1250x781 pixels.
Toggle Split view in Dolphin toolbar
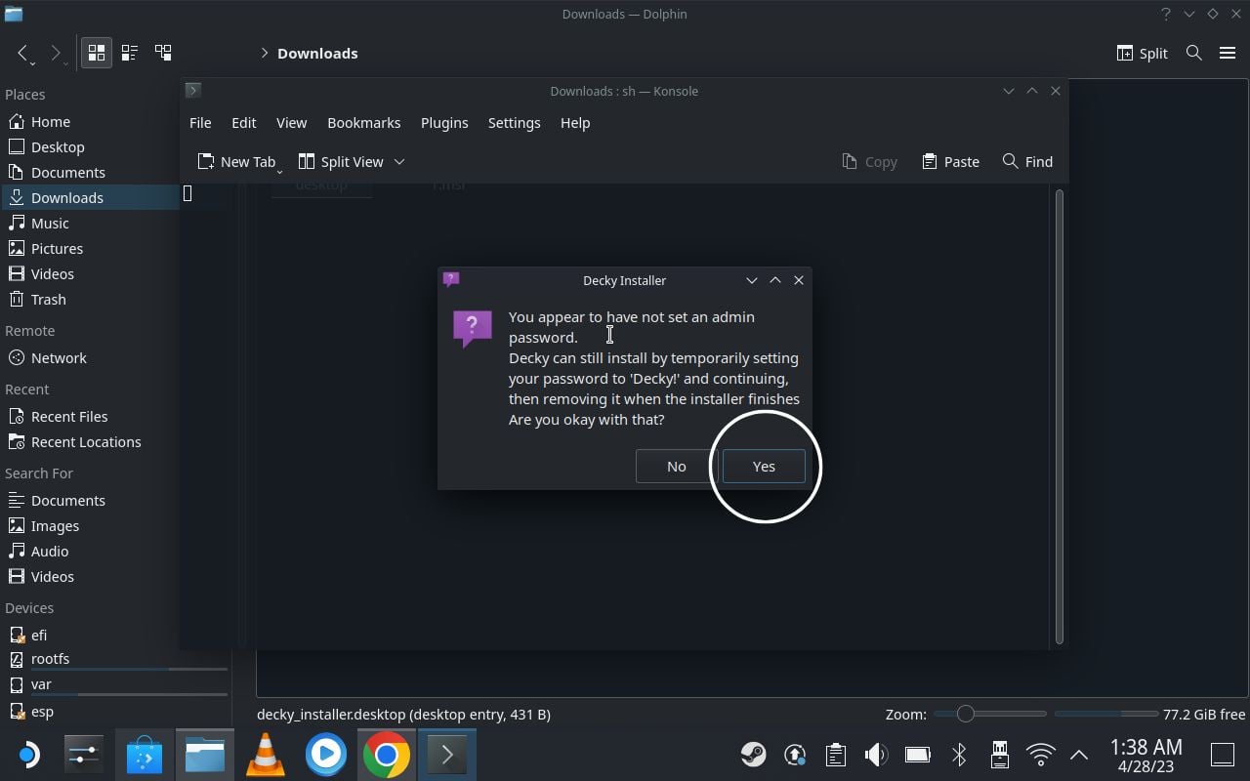point(1142,53)
